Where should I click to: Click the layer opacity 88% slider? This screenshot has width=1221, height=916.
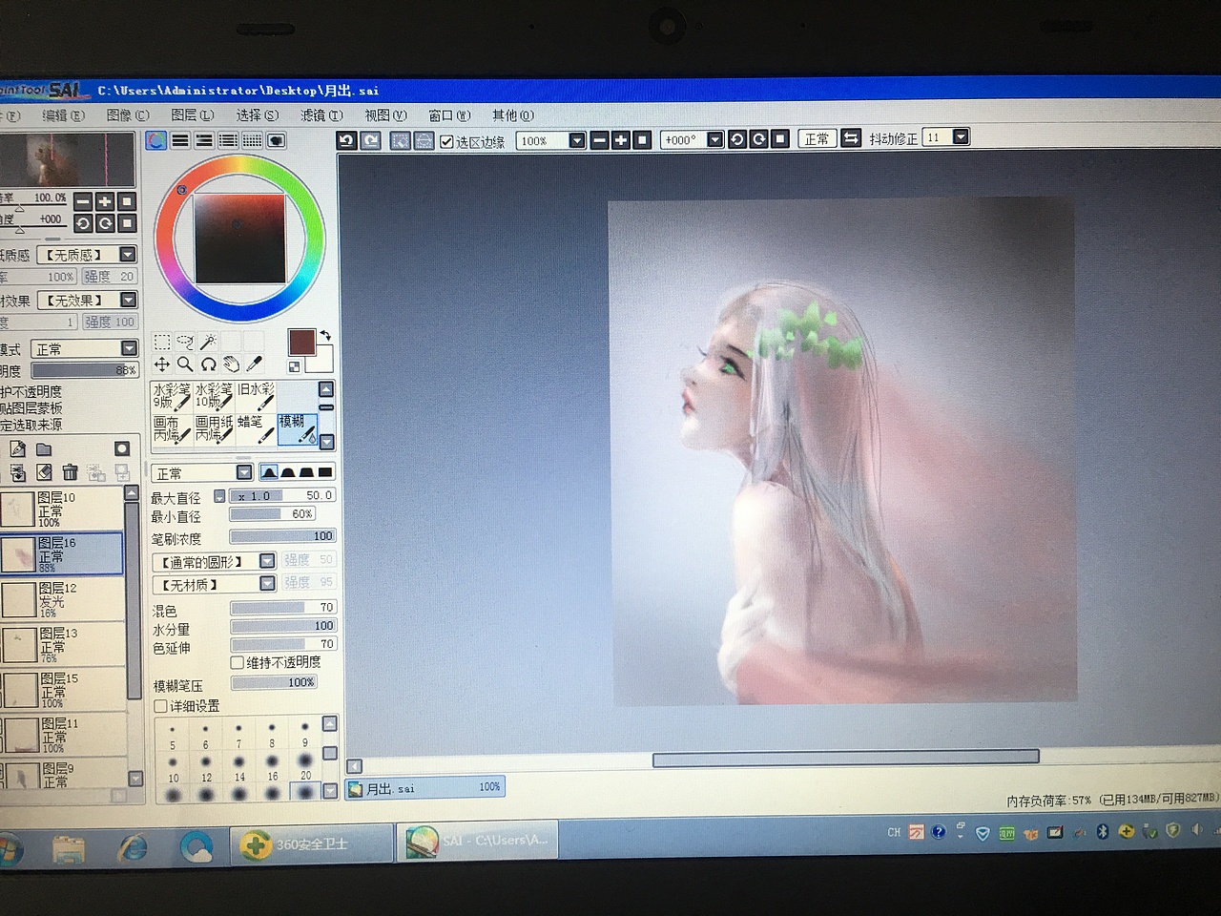[x=85, y=370]
